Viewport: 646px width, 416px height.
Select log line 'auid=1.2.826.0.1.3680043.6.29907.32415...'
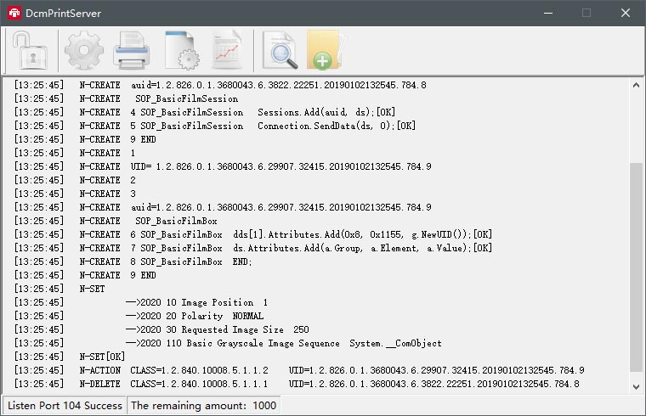pyautogui.click(x=223, y=207)
